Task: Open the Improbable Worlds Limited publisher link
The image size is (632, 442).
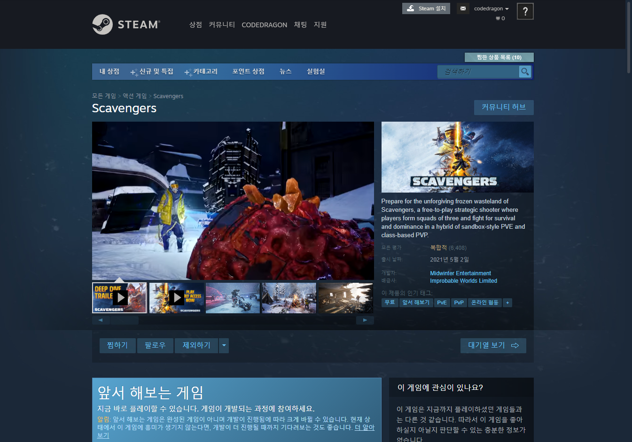Action: point(463,281)
